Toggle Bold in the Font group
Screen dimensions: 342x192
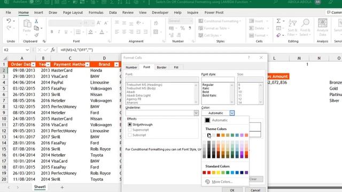(x=52, y=32)
